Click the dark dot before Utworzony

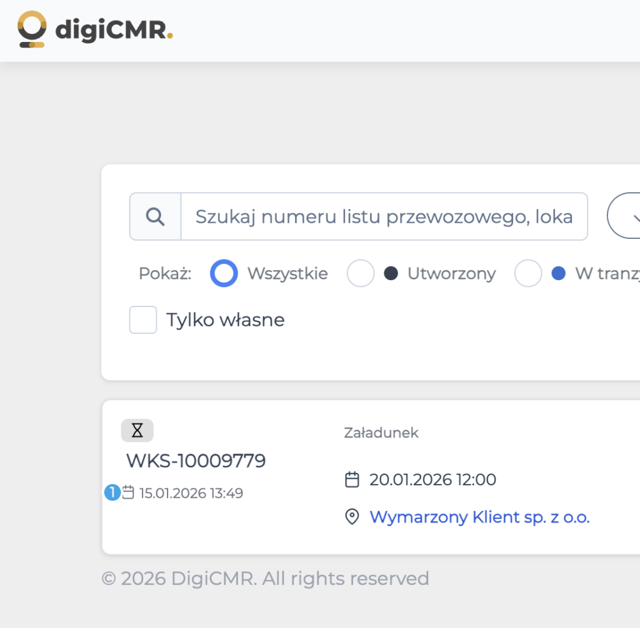391,273
